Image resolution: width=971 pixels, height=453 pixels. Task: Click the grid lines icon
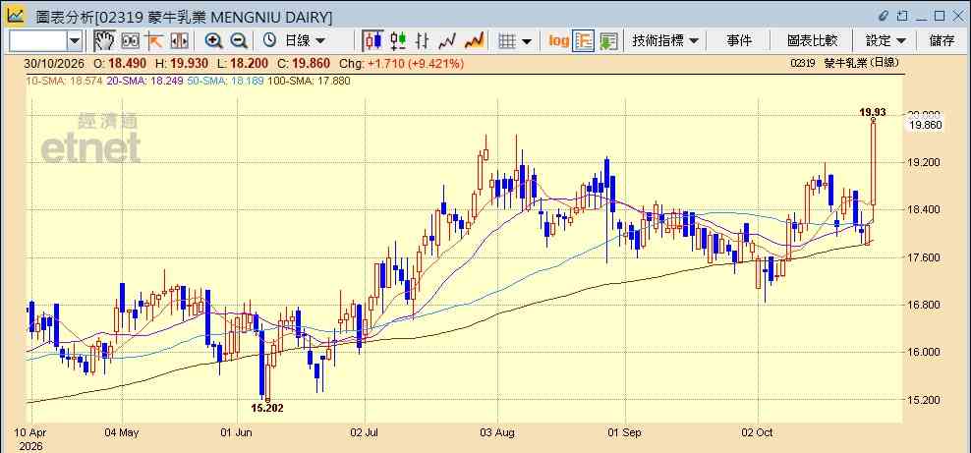click(507, 41)
